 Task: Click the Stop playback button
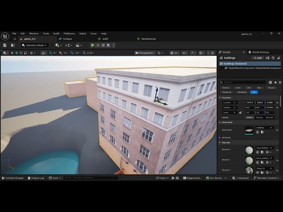(x=103, y=45)
